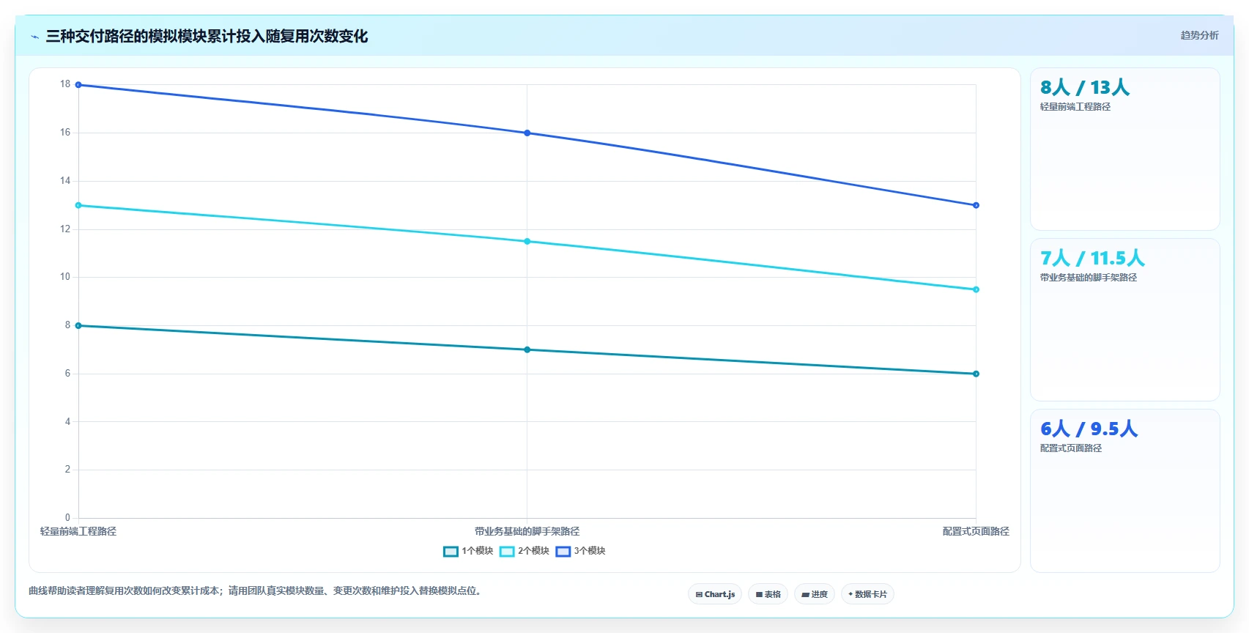Click the 1个模块 point at 配置式页面路径
1249x633 pixels.
pyautogui.click(x=976, y=374)
